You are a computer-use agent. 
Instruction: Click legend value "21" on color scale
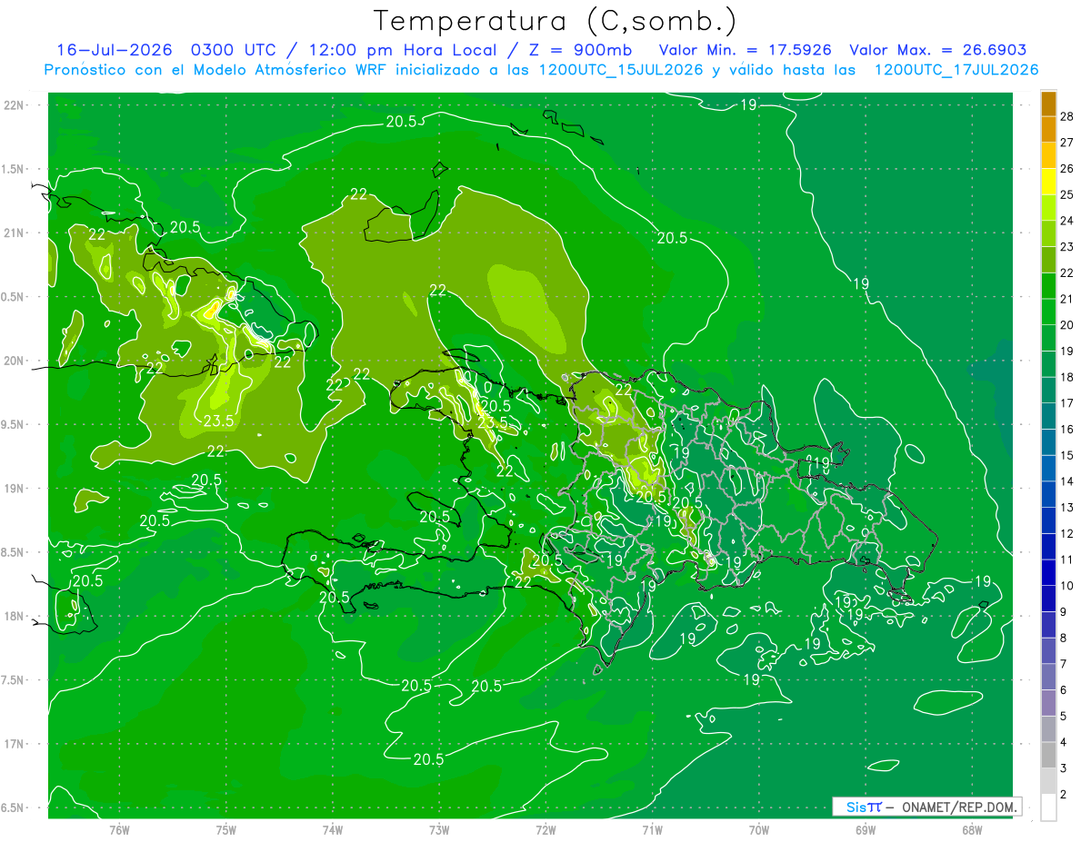tap(1067, 299)
